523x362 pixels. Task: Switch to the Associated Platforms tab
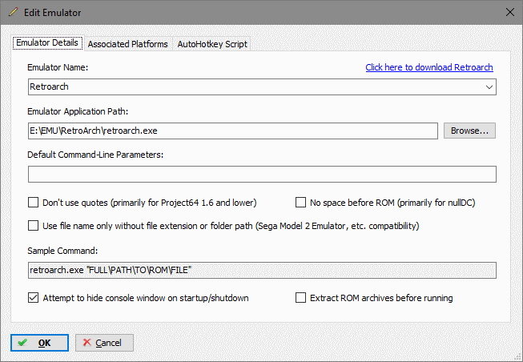pyautogui.click(x=127, y=44)
